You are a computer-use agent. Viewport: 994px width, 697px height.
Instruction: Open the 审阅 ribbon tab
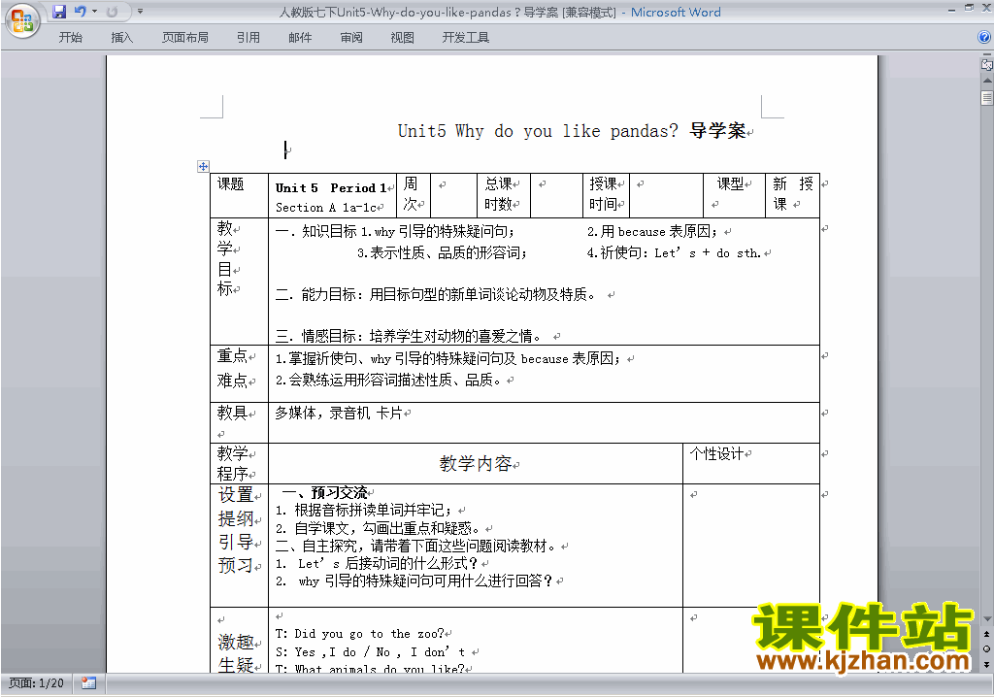pyautogui.click(x=351, y=38)
